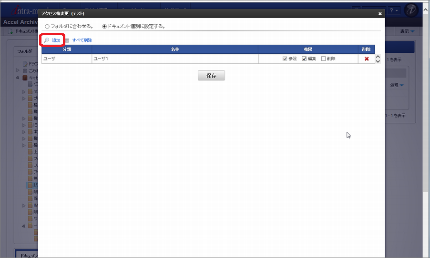Select the フォルダに合わせる radio option
Viewport: 430px width, 258px height.
47,27
